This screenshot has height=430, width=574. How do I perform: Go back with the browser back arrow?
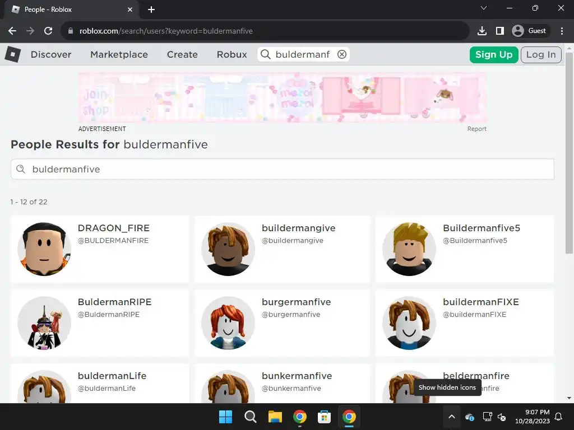[x=12, y=31]
